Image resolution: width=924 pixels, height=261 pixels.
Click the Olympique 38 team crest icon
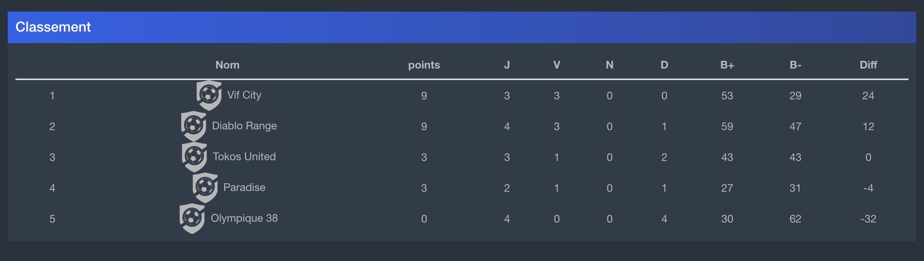[192, 218]
